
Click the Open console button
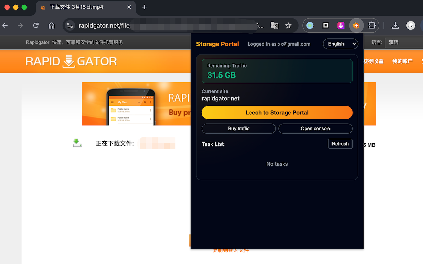[315, 128]
